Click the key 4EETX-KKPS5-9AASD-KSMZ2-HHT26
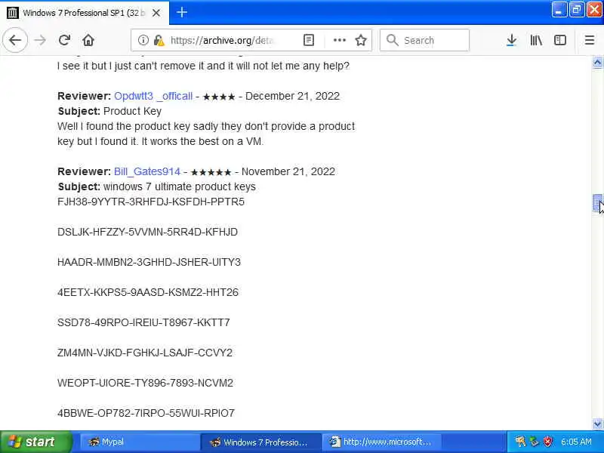The image size is (604, 453). (148, 292)
